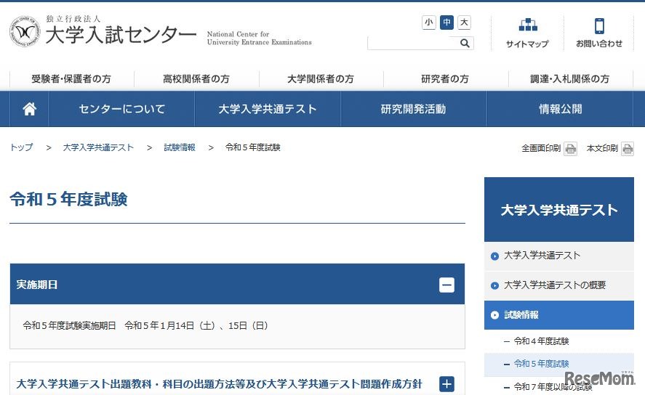This screenshot has height=395, width=645.
Task: Expand the 出題教科・科目の出題方法 section plus button
Action: [446, 384]
